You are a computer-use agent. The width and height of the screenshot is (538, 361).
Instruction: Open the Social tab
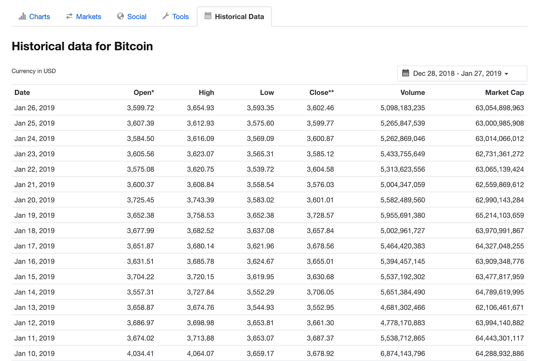click(132, 17)
